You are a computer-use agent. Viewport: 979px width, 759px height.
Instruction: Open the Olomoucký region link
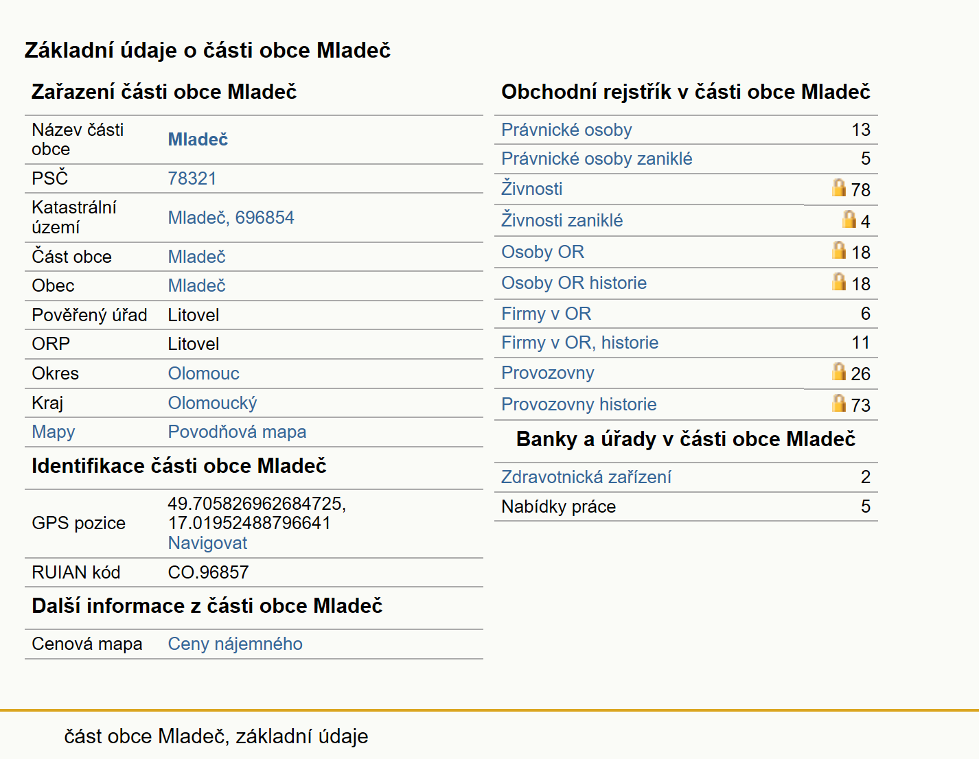click(x=213, y=403)
